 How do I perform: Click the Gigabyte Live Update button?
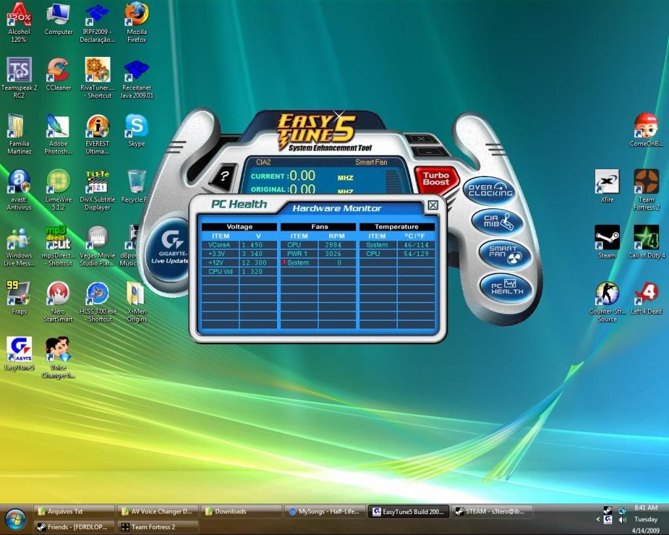click(x=169, y=250)
